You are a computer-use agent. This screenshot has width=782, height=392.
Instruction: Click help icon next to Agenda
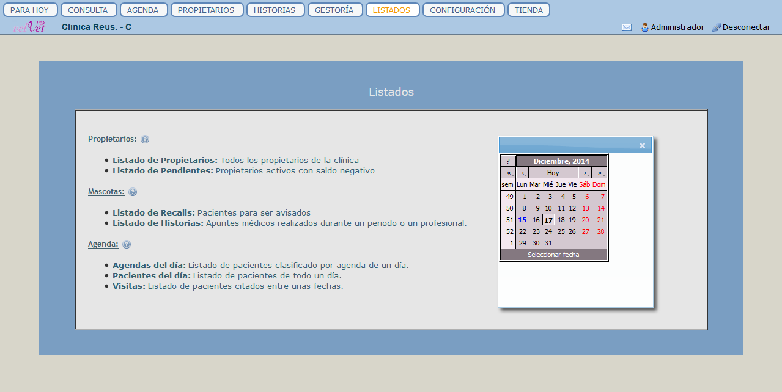(127, 244)
